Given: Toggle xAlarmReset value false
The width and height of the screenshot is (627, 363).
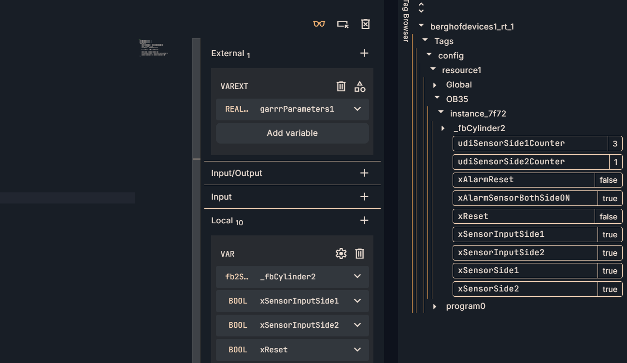Looking at the screenshot, I should [x=608, y=180].
